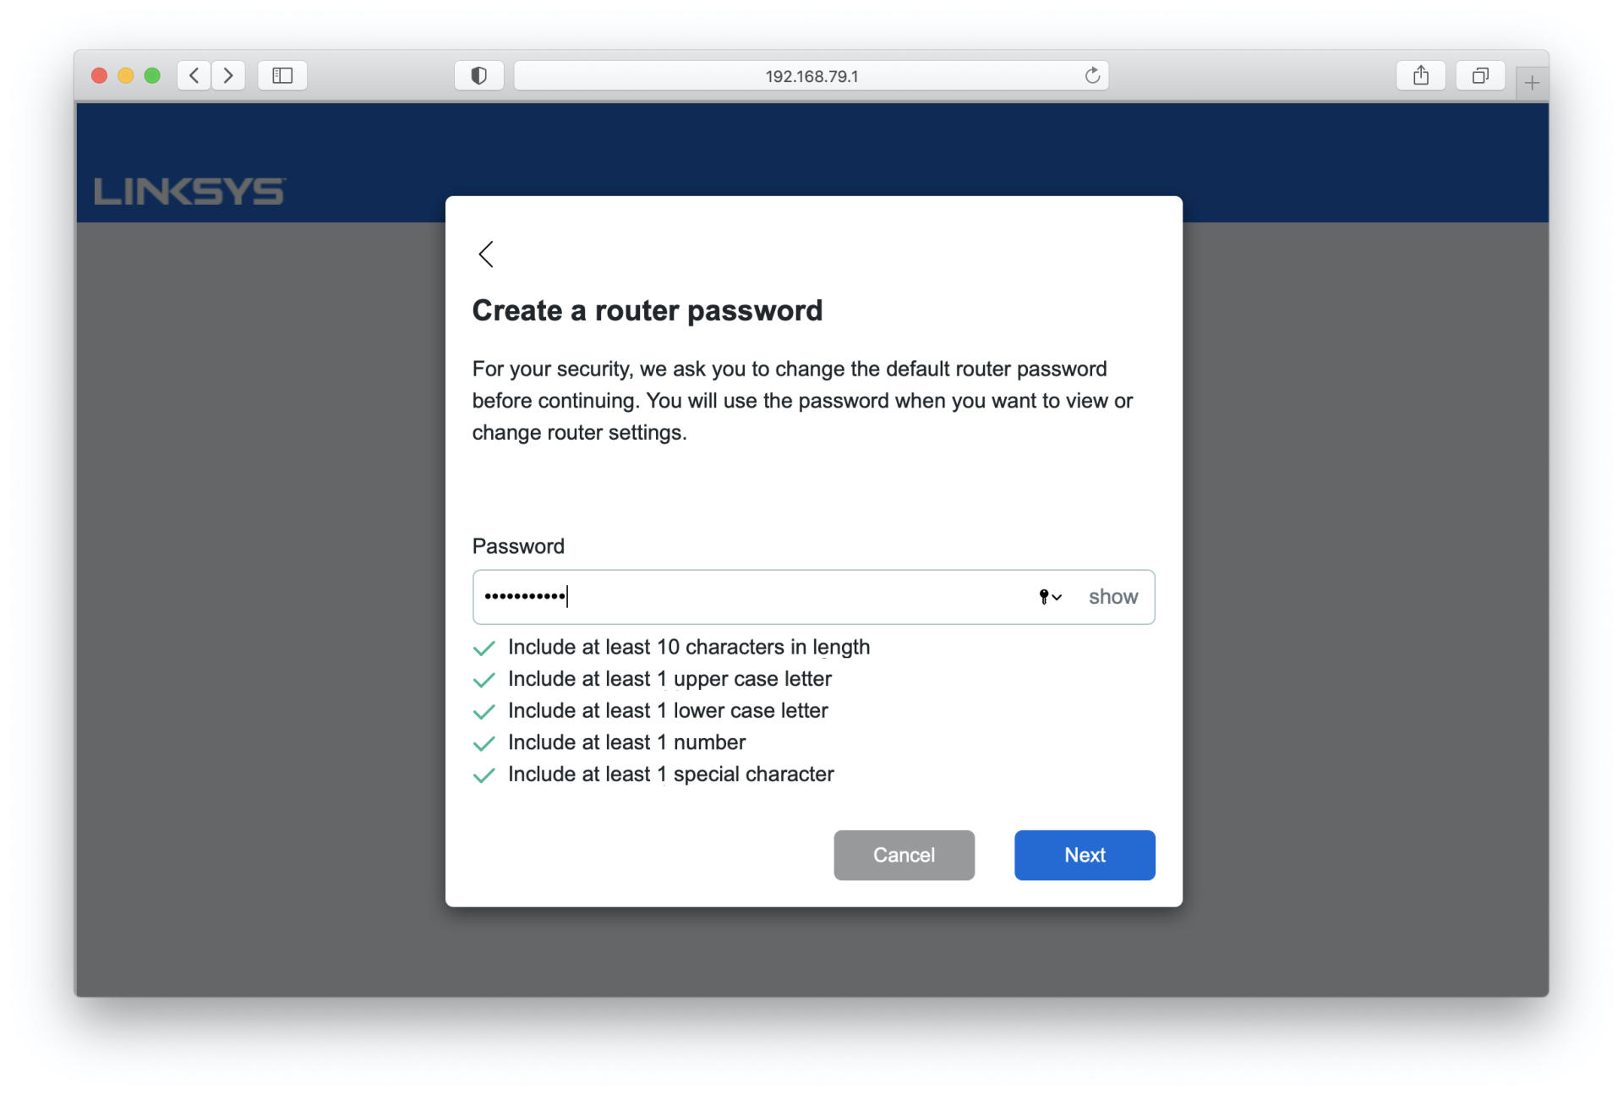
Task: Click the Linksys logo
Action: (x=189, y=191)
